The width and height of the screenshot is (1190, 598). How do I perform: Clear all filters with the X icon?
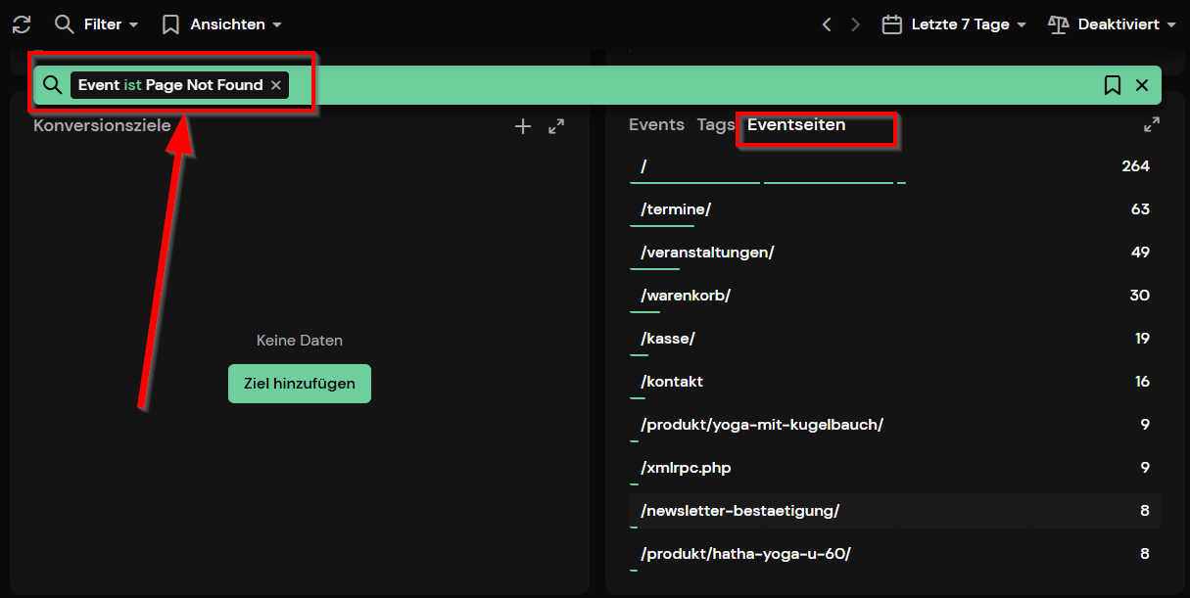pos(1142,85)
